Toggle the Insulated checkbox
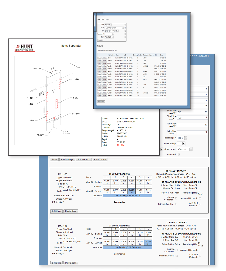226x271 pixels. tap(179, 154)
